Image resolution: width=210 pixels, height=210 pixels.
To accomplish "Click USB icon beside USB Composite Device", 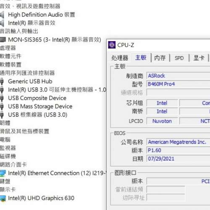I will 2,98.
